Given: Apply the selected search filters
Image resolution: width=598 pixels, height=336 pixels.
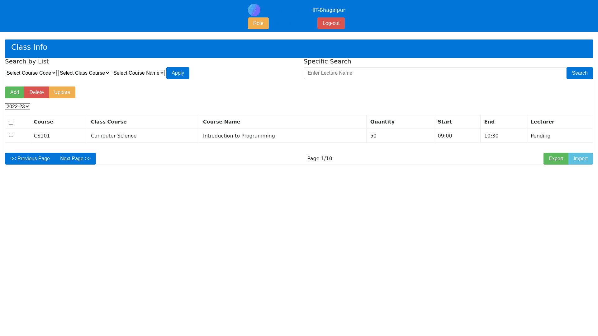Looking at the screenshot, I should [178, 73].
